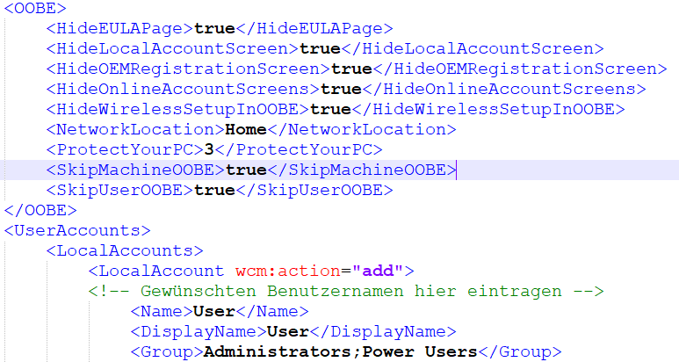The width and height of the screenshot is (679, 362).
Task: Click the wcm:action attribute name
Action: (x=288, y=271)
